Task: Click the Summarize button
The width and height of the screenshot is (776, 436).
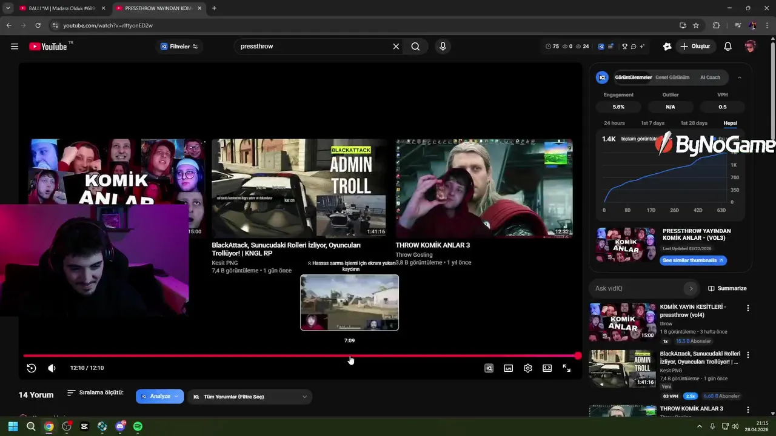Action: pos(727,288)
